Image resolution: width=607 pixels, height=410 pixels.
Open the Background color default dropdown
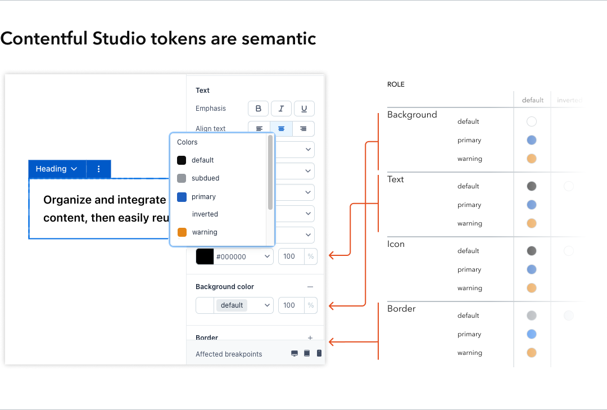click(x=267, y=305)
